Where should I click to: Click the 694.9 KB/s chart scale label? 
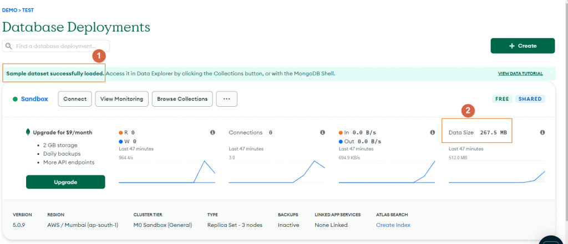pyautogui.click(x=349, y=158)
